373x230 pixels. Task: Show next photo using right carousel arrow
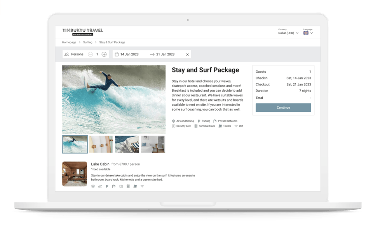[x=160, y=100]
